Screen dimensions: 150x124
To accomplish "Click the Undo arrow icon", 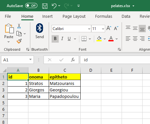I will pyautogui.click(x=54, y=6).
